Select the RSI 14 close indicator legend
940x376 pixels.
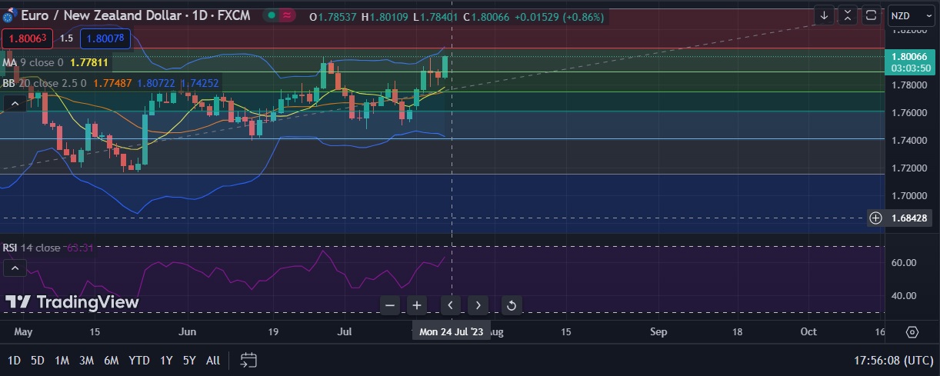tap(32, 248)
